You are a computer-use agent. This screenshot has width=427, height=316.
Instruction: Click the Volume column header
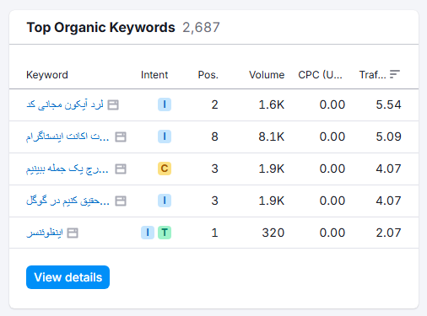click(x=267, y=75)
